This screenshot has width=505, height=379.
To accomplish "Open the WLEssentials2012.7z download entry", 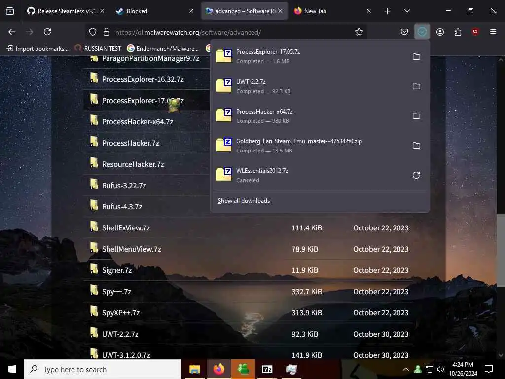I will click(309, 175).
